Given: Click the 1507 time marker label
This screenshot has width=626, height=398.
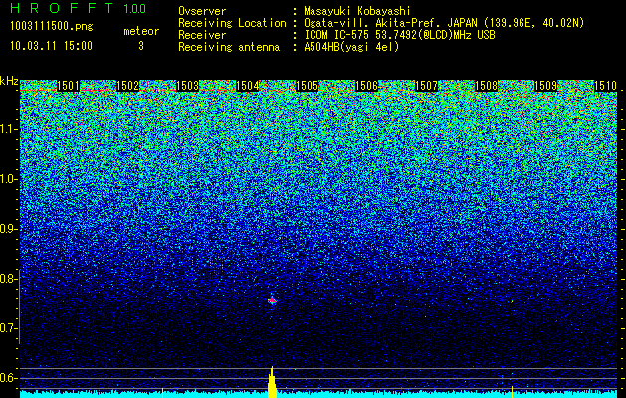Looking at the screenshot, I should coord(426,86).
